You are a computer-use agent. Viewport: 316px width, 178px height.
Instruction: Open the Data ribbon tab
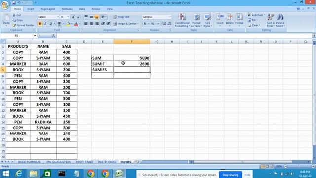[x=82, y=9]
